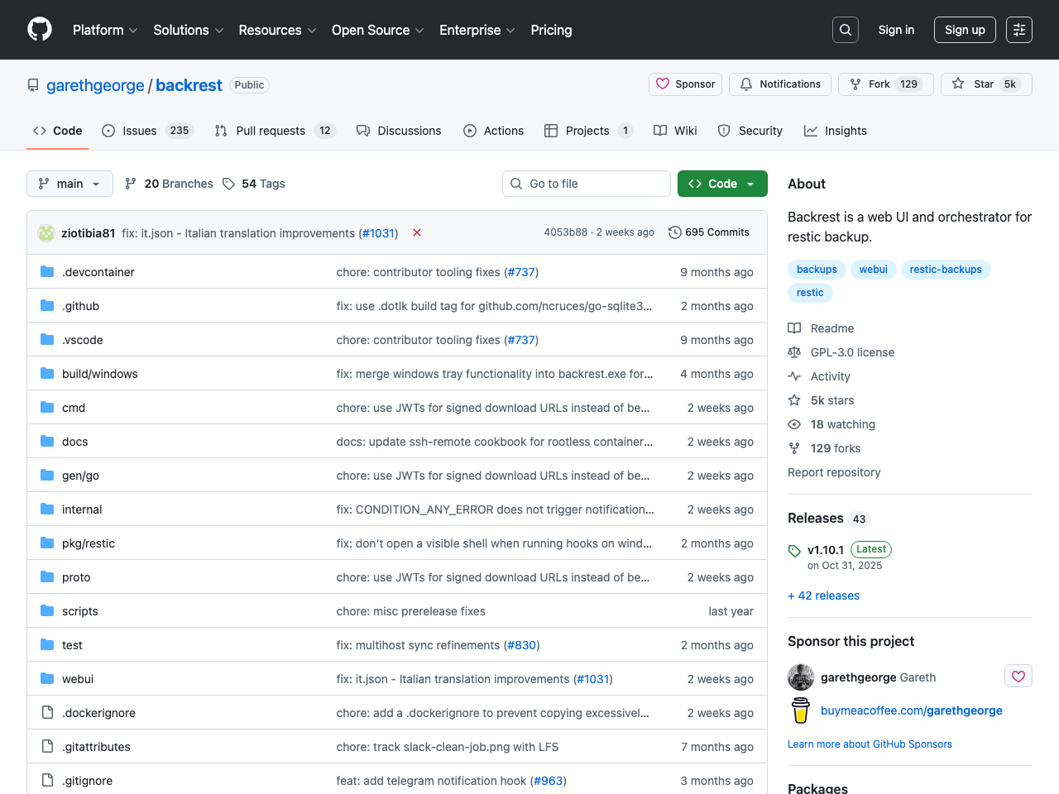Click the heart sponsor icon beside garethgeorge
1059x794 pixels.
[1018, 677]
